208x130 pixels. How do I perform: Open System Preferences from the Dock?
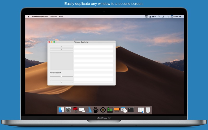click(68, 110)
